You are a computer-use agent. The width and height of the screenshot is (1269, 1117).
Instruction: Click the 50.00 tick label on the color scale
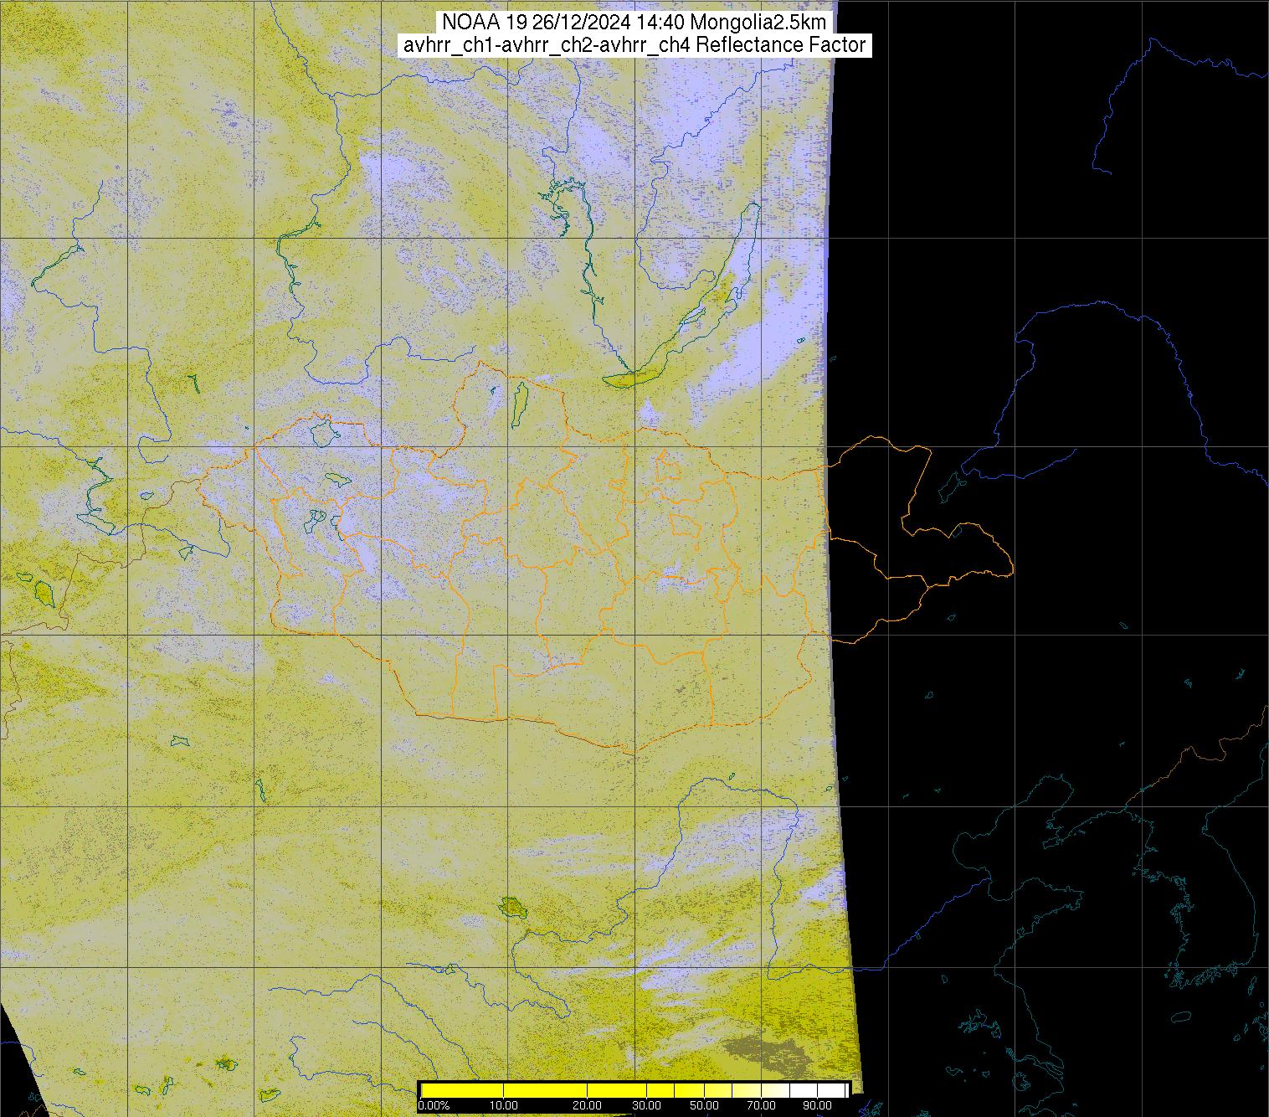(x=704, y=1105)
